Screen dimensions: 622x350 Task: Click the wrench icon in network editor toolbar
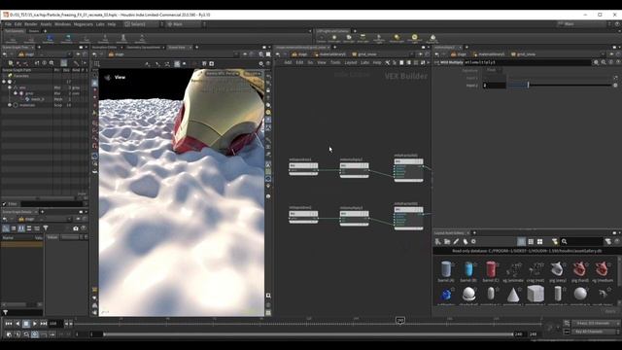(x=387, y=62)
